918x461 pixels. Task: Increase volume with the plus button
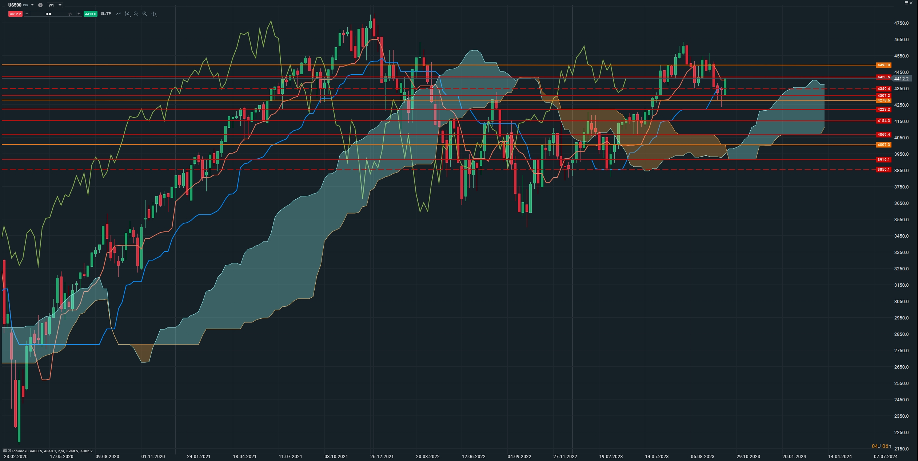coord(79,14)
